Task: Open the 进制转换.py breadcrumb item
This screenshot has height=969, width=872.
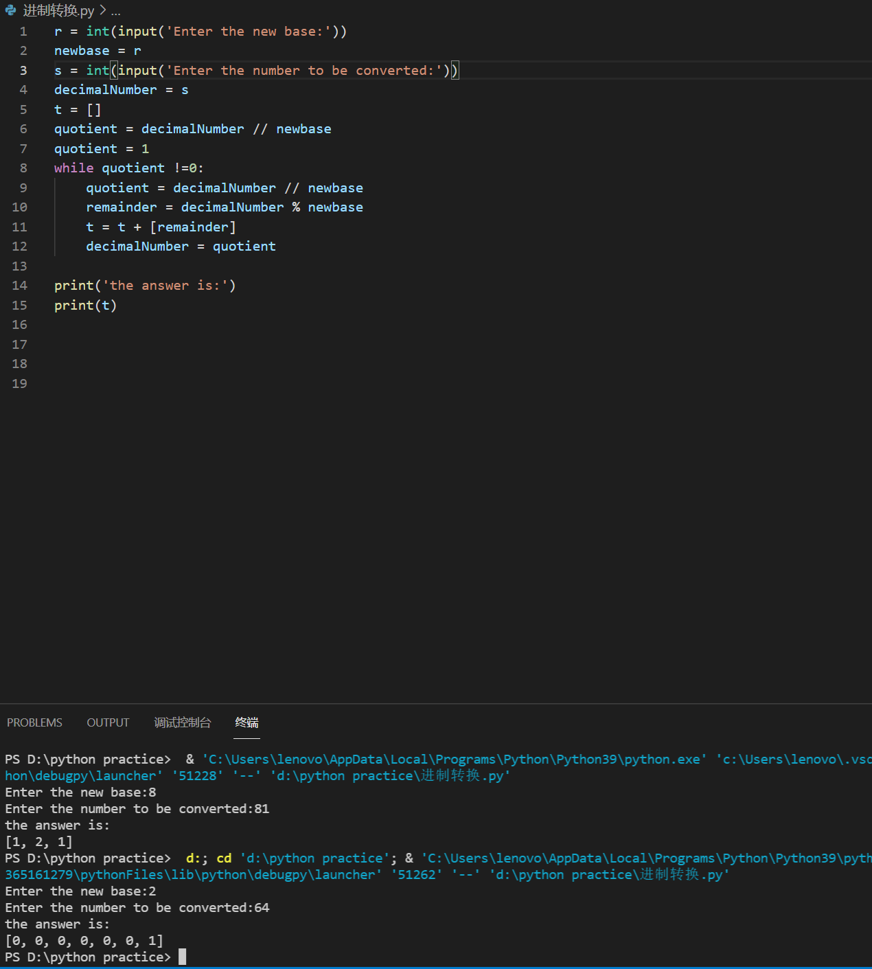Action: (58, 11)
